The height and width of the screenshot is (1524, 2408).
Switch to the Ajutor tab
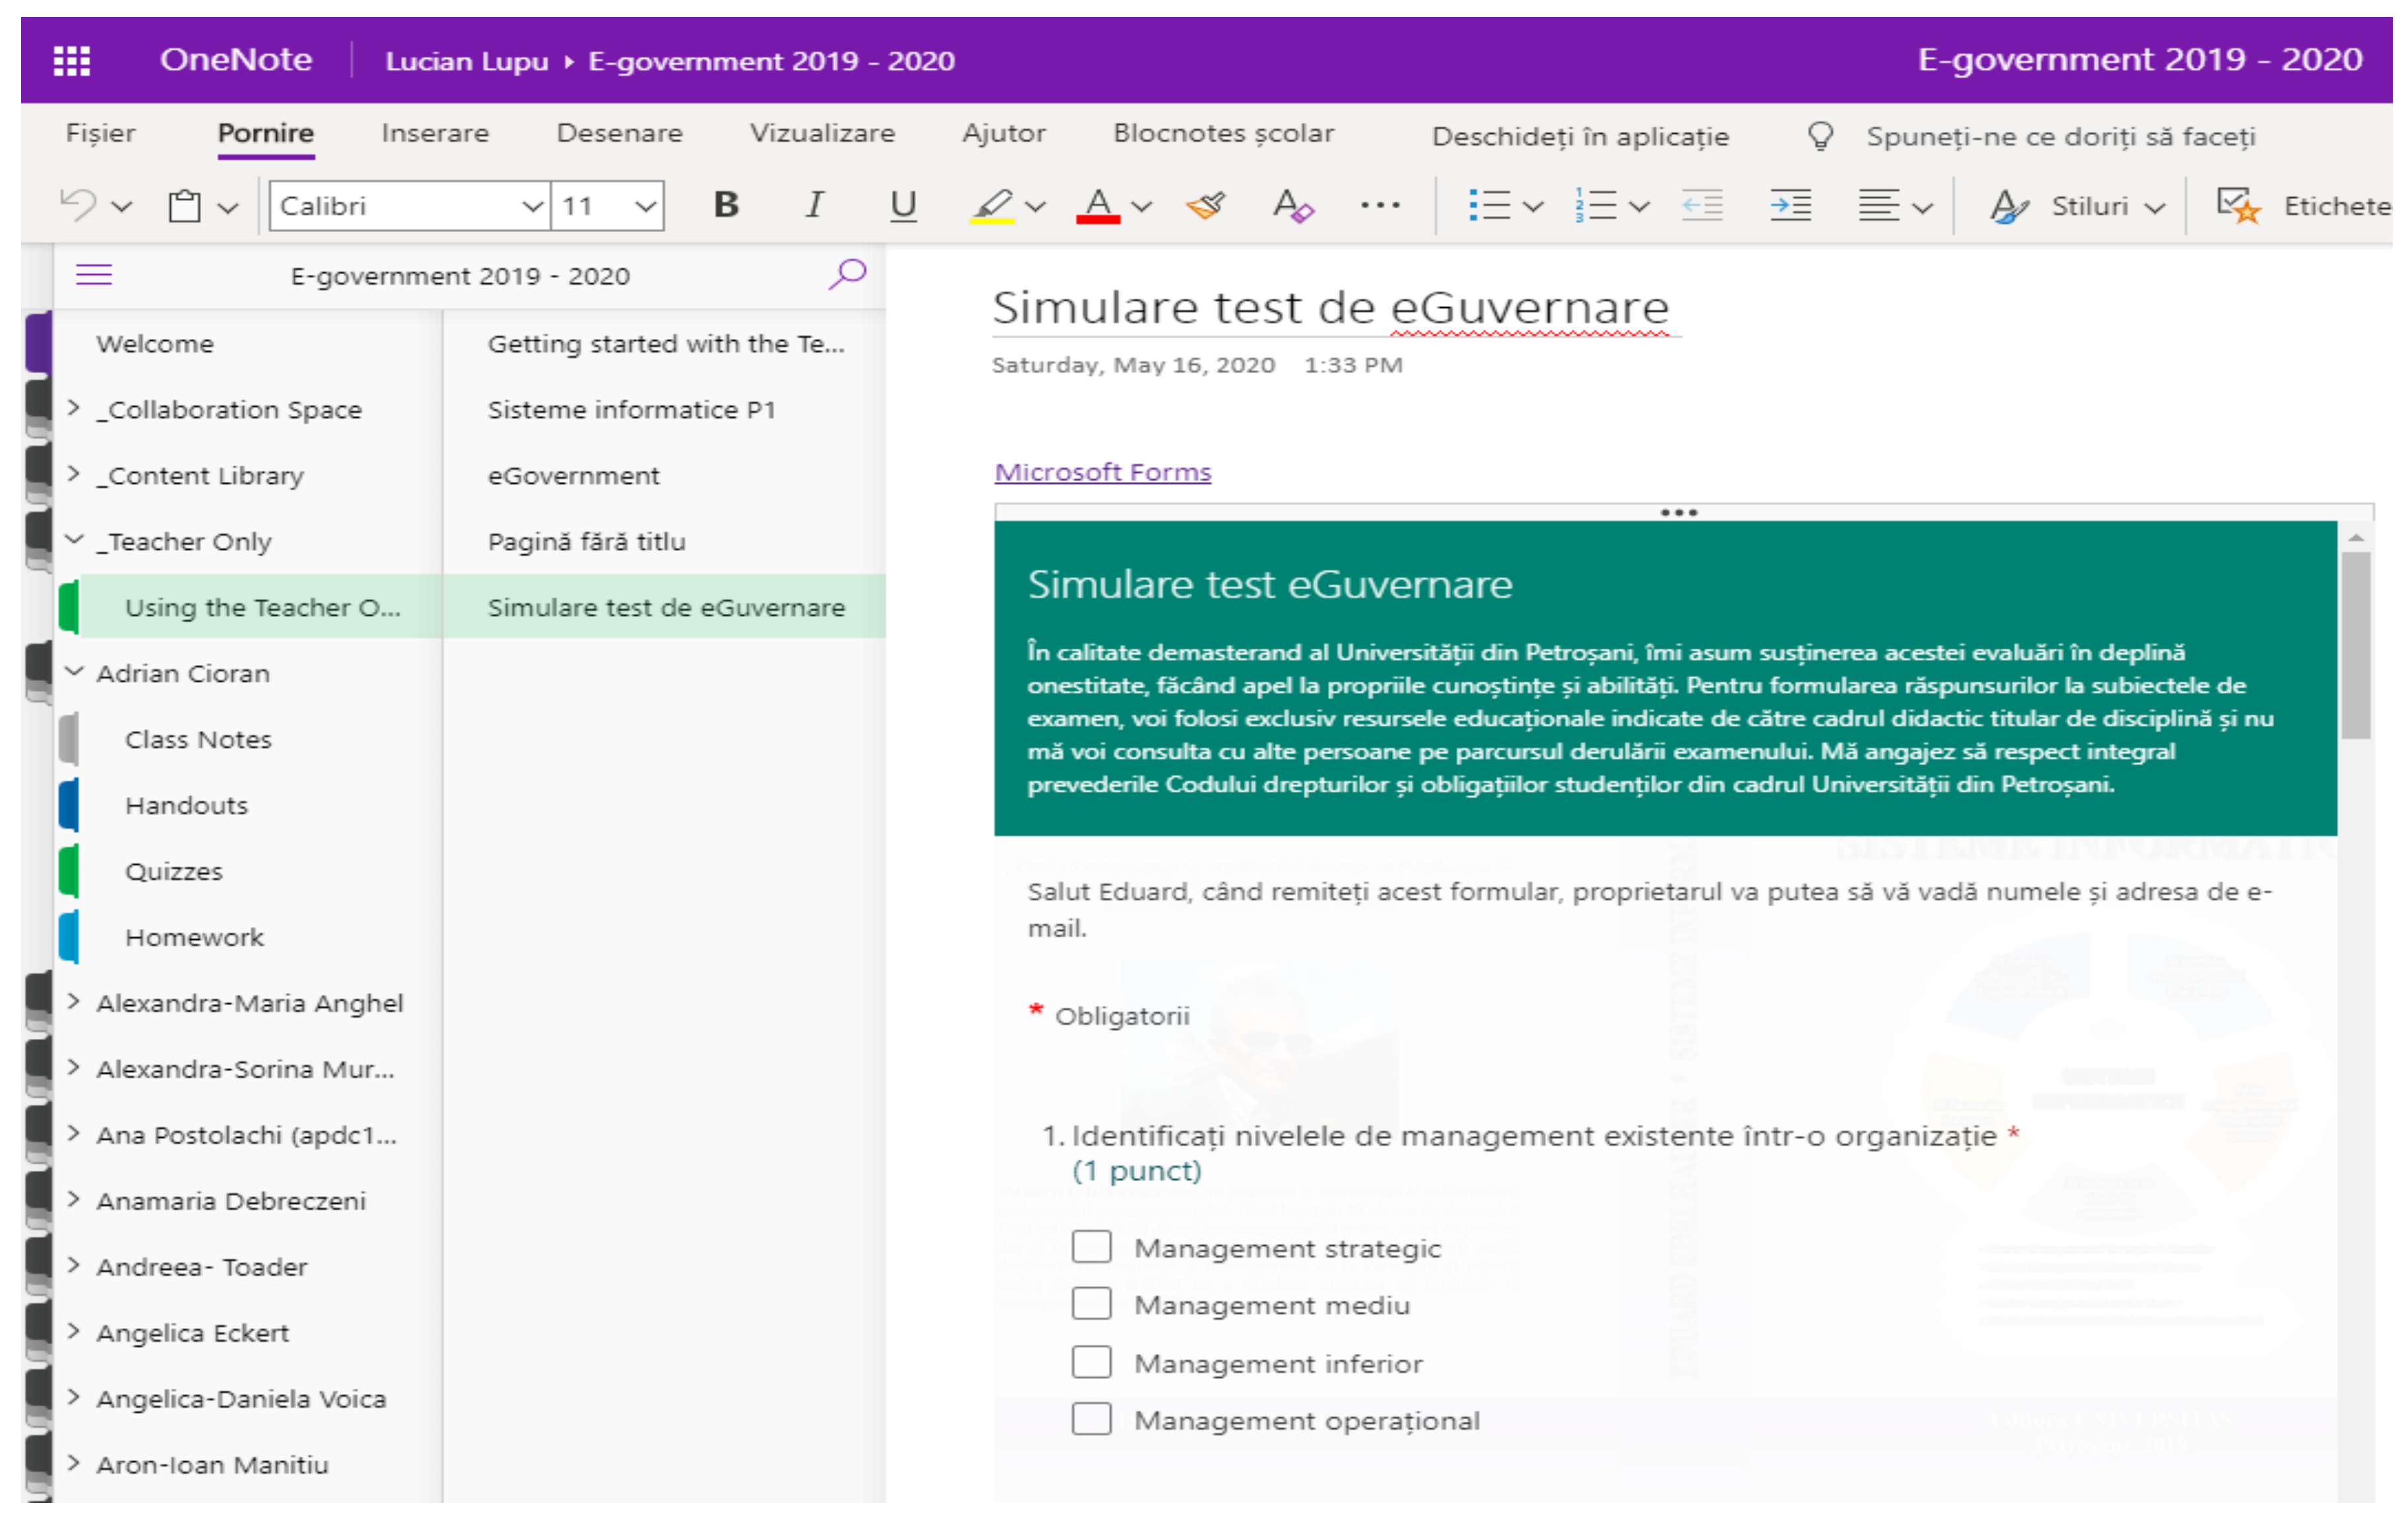click(x=1004, y=134)
